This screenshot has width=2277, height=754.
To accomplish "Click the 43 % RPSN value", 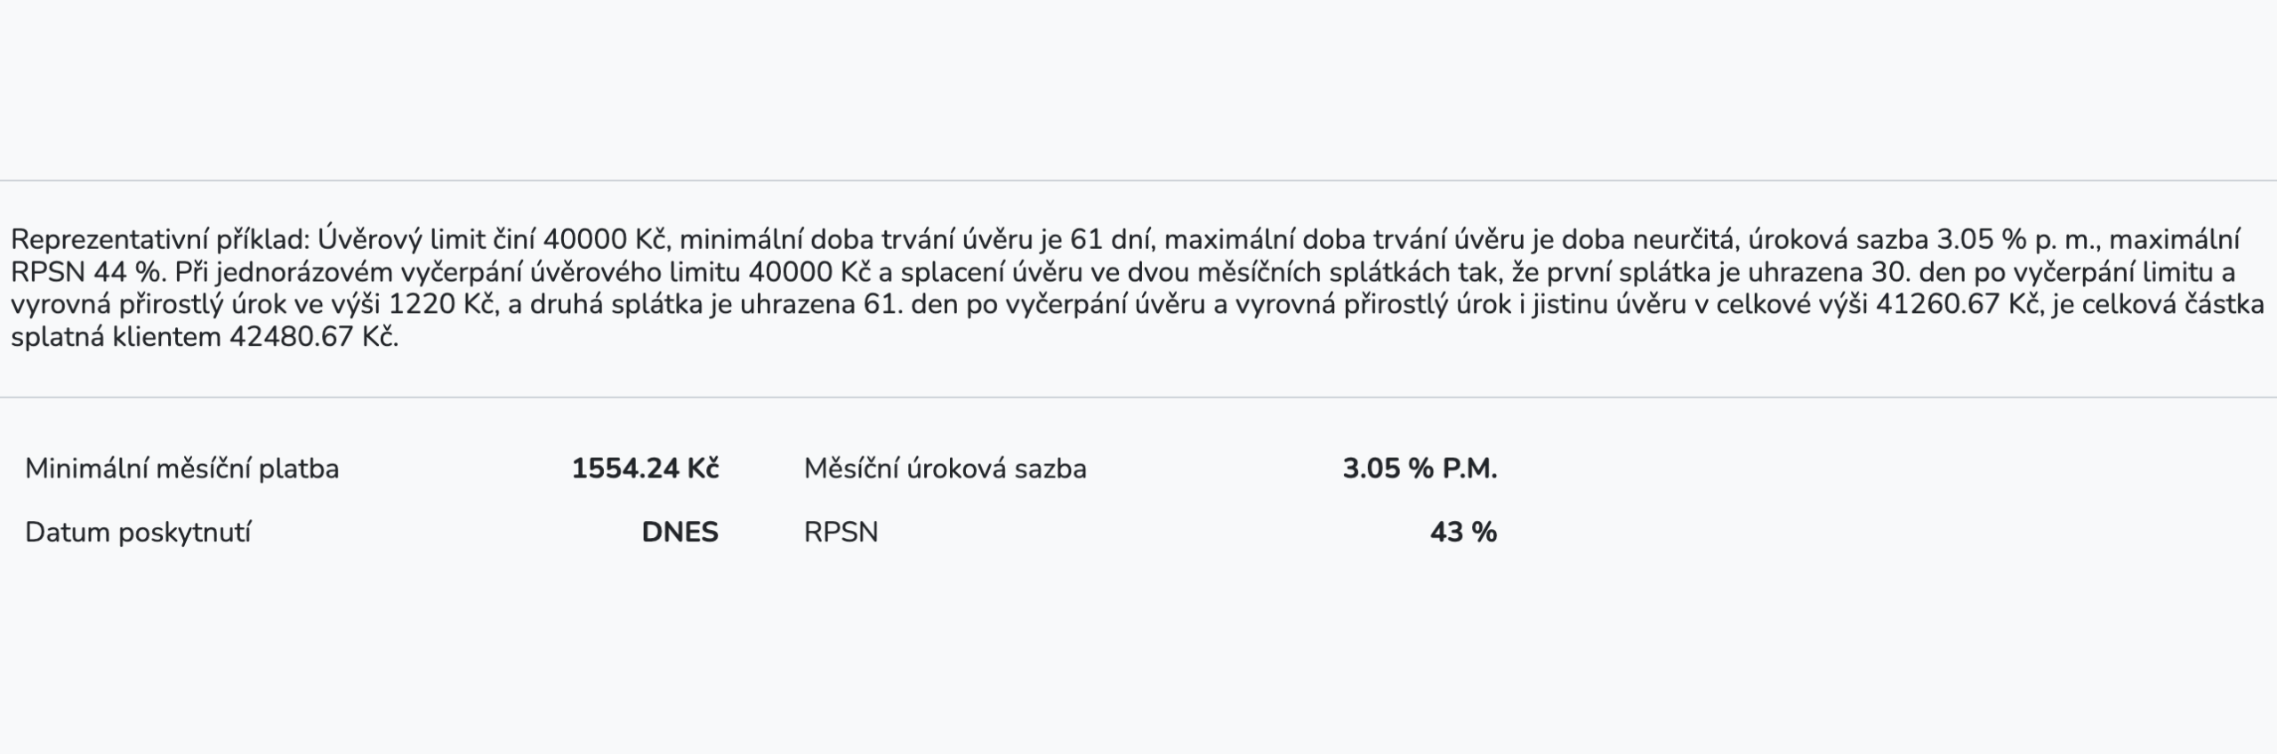I will [x=1464, y=533].
